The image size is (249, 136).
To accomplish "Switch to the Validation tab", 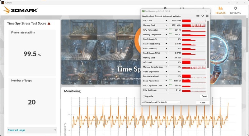I will pyautogui.click(x=177, y=16).
